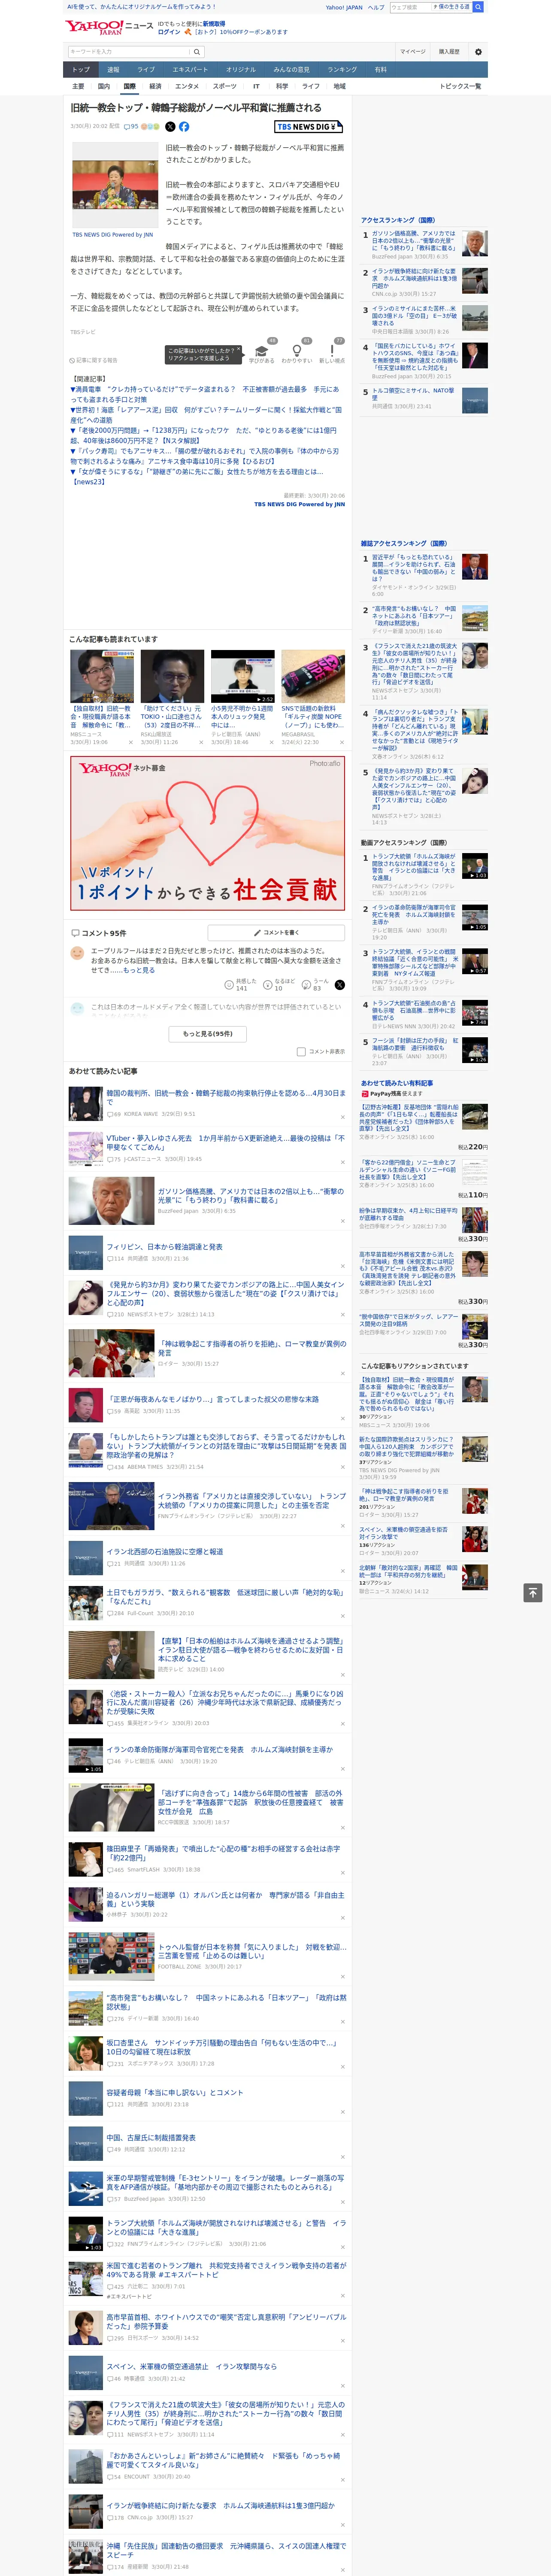Open スポーツ category in sub-navigation
The width and height of the screenshot is (551, 2576).
coord(225,86)
